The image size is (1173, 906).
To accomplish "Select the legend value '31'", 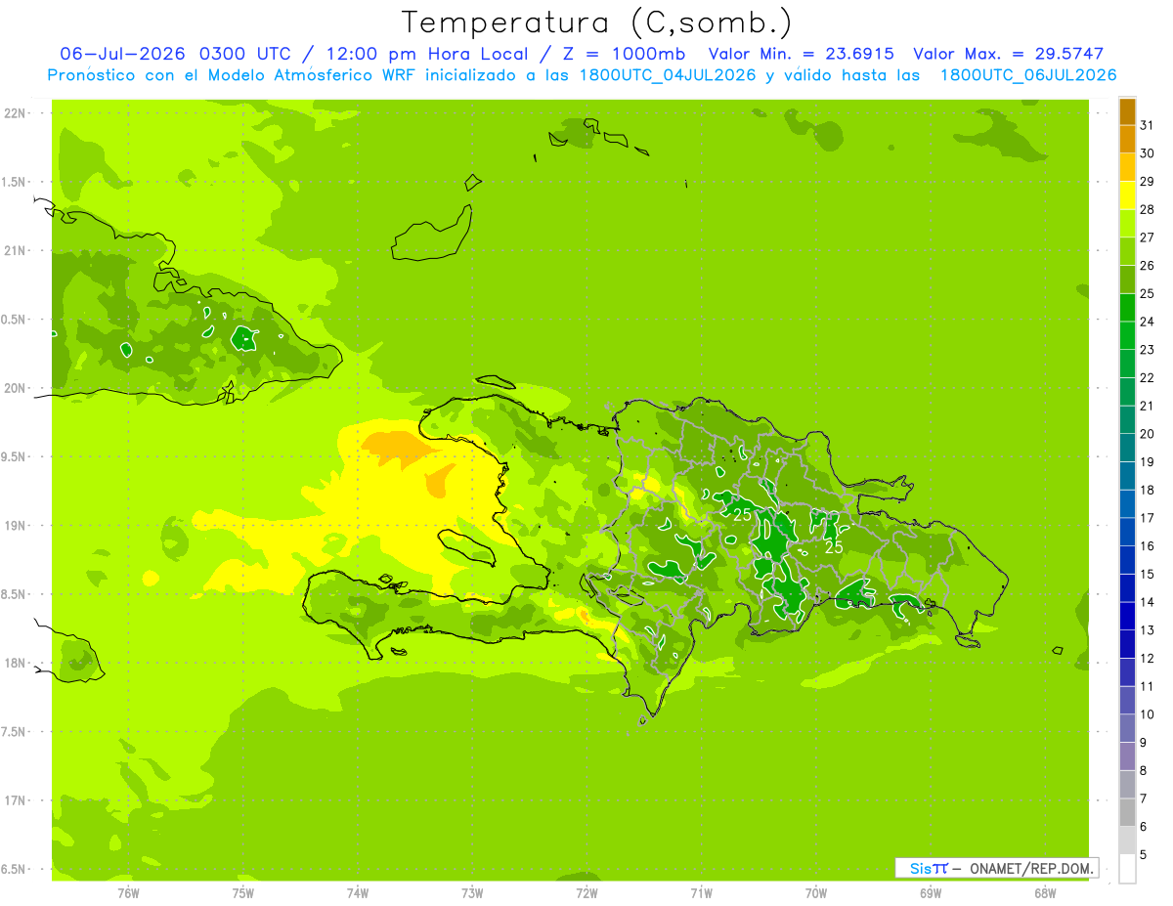I will (1148, 126).
